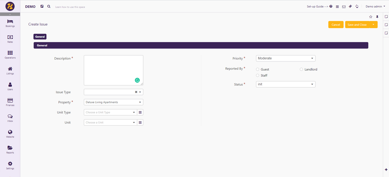The image size is (389, 177).
Task: Click inside the Description text area
Action: point(113,70)
